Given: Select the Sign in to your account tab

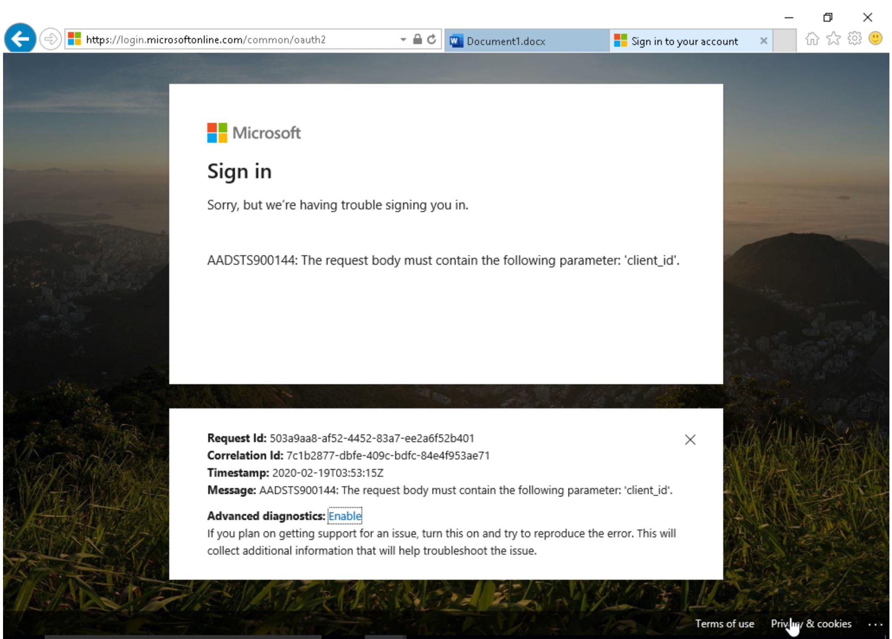Looking at the screenshot, I should pyautogui.click(x=684, y=41).
